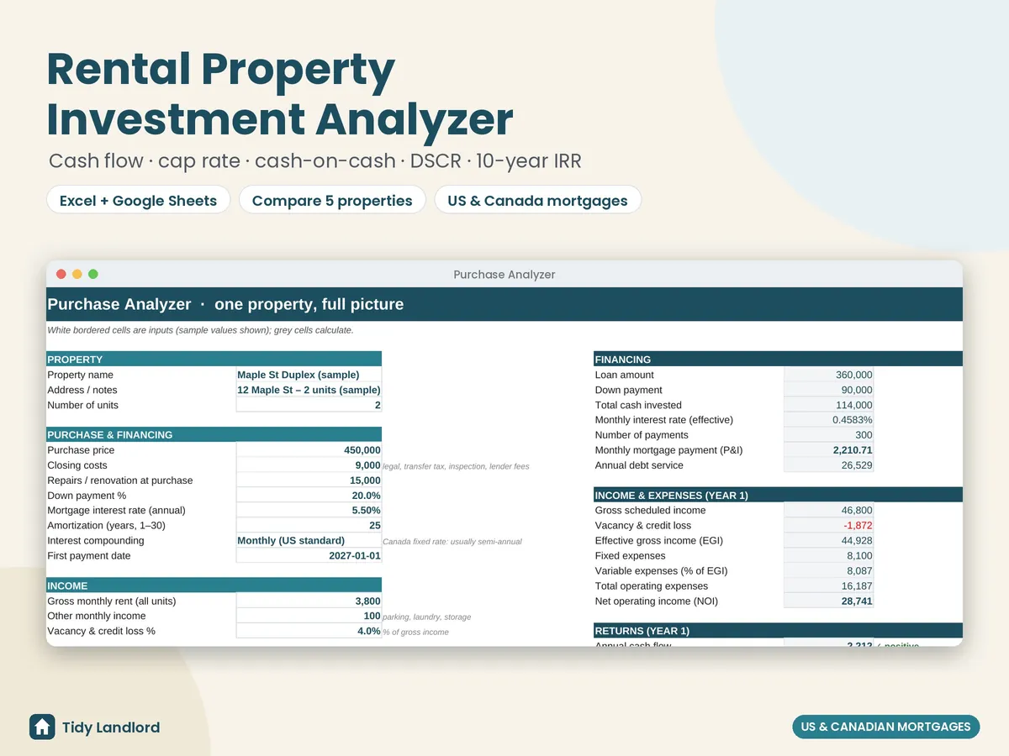Click the Loan amount value 360,000
Image resolution: width=1009 pixels, height=756 pixels.
coord(828,375)
